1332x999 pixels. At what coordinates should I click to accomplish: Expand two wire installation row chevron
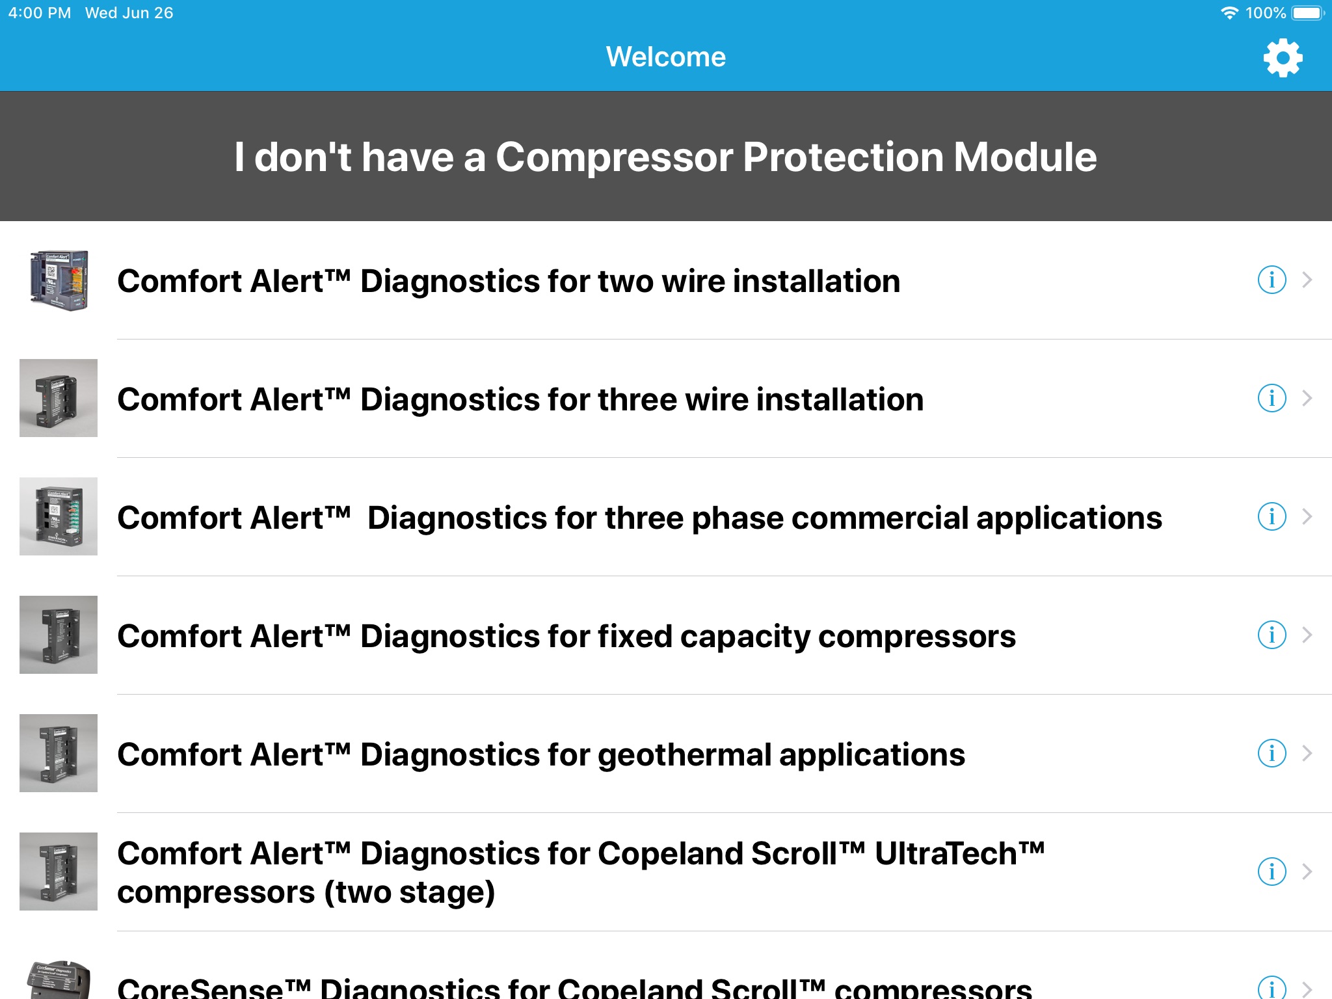click(1307, 280)
